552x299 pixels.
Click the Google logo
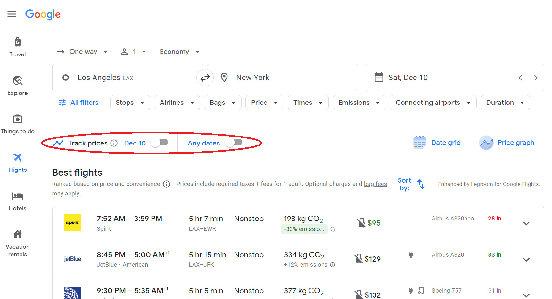coord(43,14)
